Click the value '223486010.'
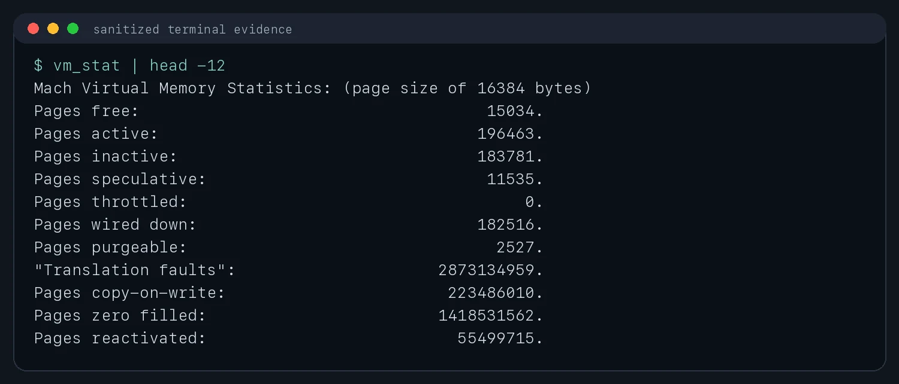The image size is (899, 384). 496,293
